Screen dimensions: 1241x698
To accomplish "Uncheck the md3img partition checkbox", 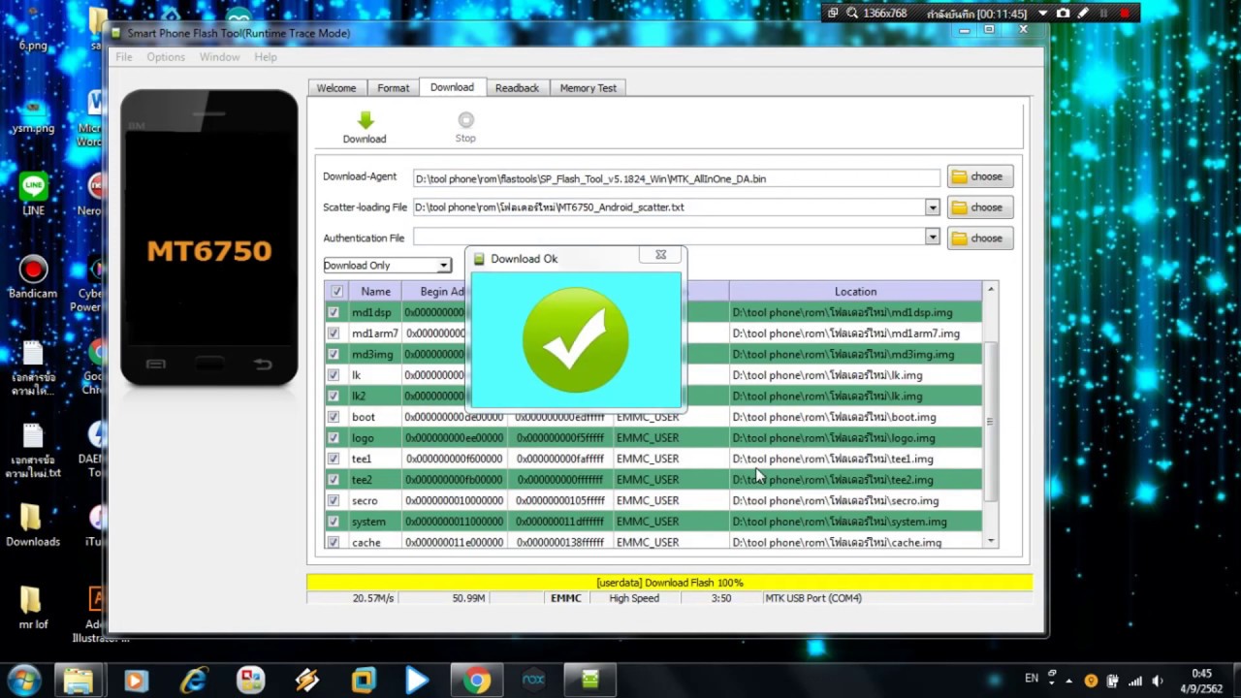I will pyautogui.click(x=334, y=354).
